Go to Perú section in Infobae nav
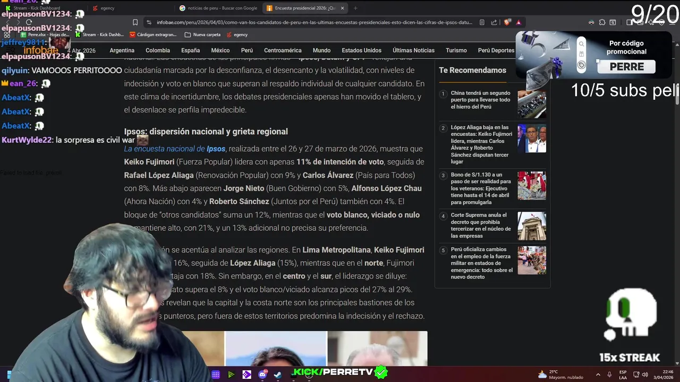 [x=247, y=50]
